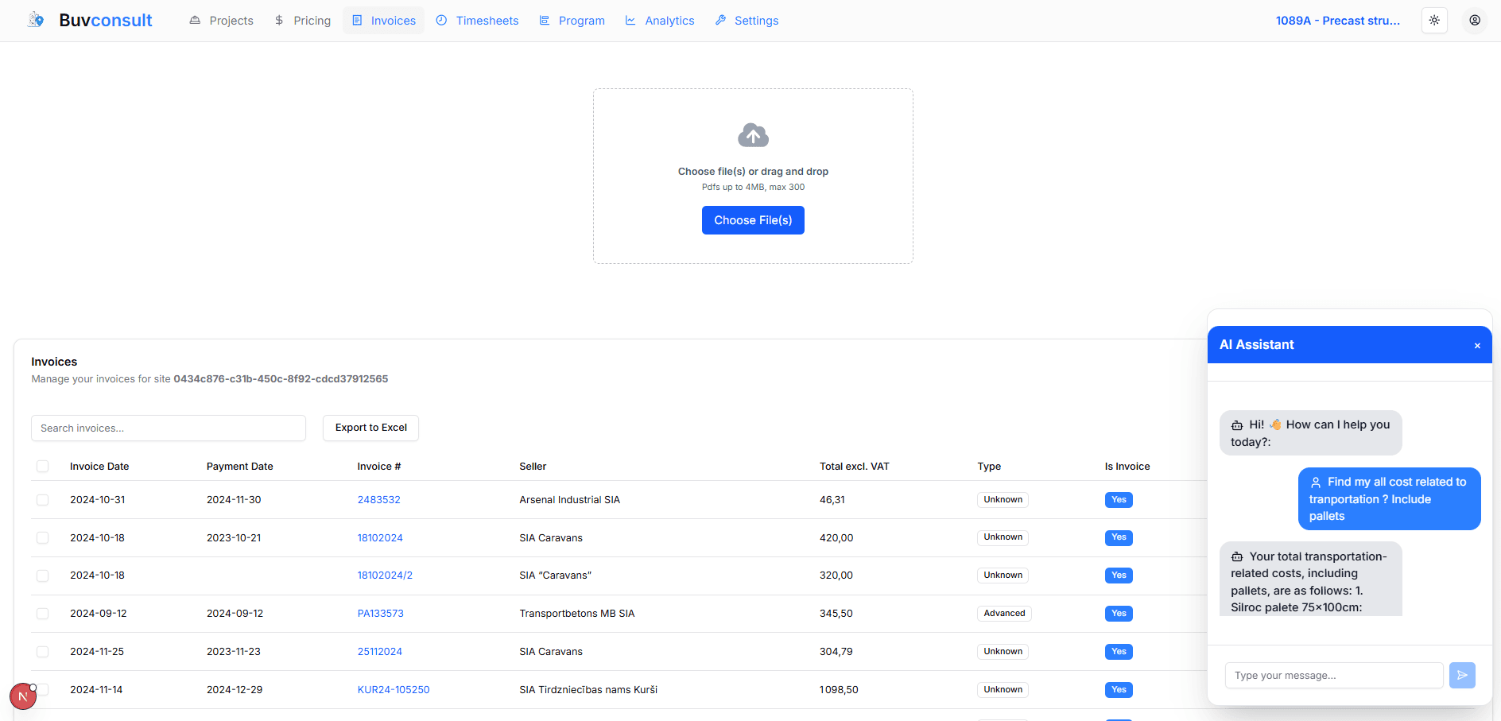Open the user account profile icon
Image resolution: width=1501 pixels, height=721 pixels.
(1475, 21)
